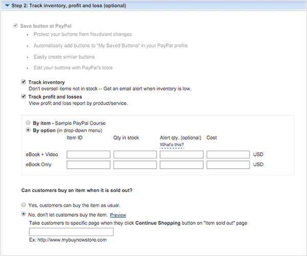Click Cost field for eBook Only
The image size is (307, 256).
tap(228, 165)
